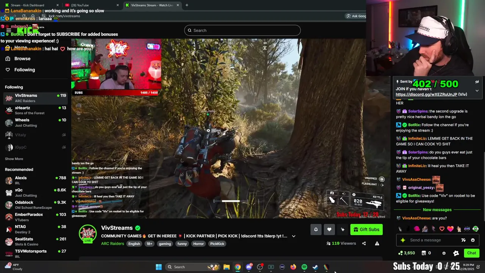Expand the pinned message chevron
This screenshot has width=485, height=273.
click(x=477, y=91)
